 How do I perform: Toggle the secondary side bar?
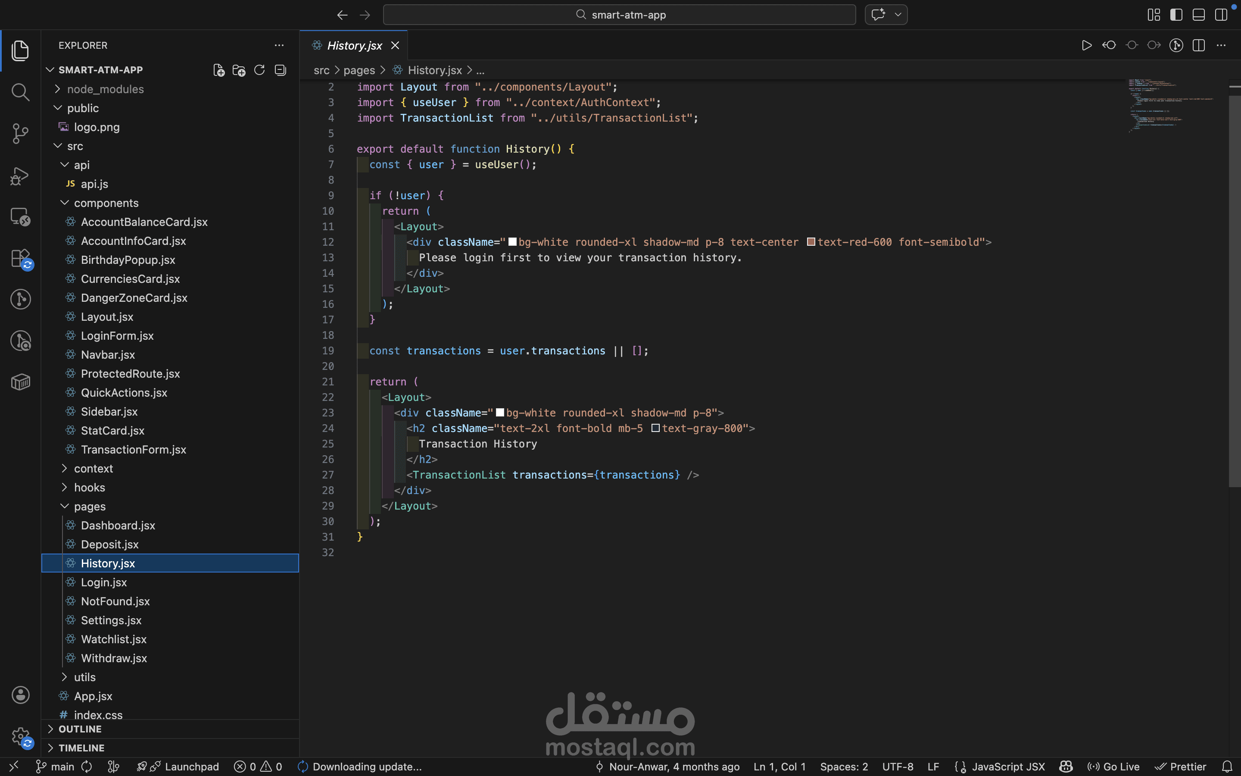click(1221, 15)
